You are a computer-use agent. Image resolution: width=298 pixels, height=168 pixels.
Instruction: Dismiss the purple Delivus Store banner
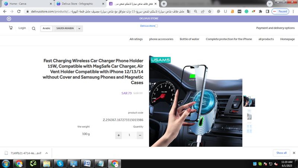point(9,19)
